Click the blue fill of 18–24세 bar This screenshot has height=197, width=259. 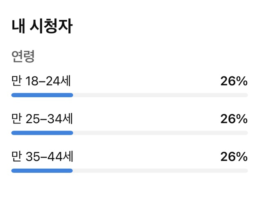click(42, 95)
